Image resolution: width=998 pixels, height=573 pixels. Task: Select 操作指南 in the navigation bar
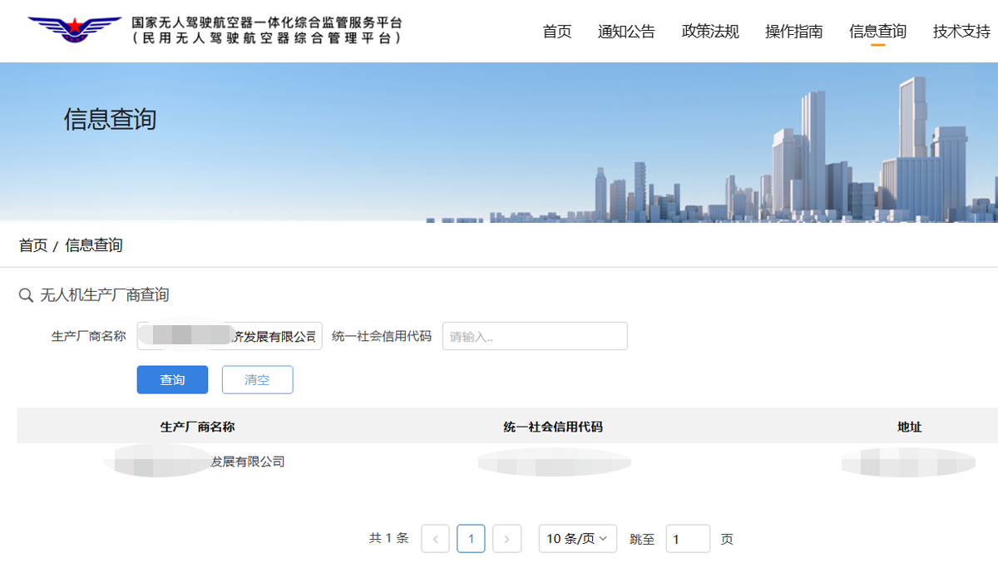793,32
